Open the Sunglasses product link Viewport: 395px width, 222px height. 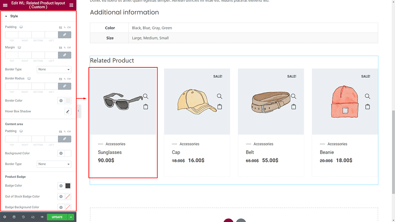(109, 152)
